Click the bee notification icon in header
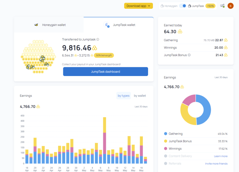 tap(222, 6)
